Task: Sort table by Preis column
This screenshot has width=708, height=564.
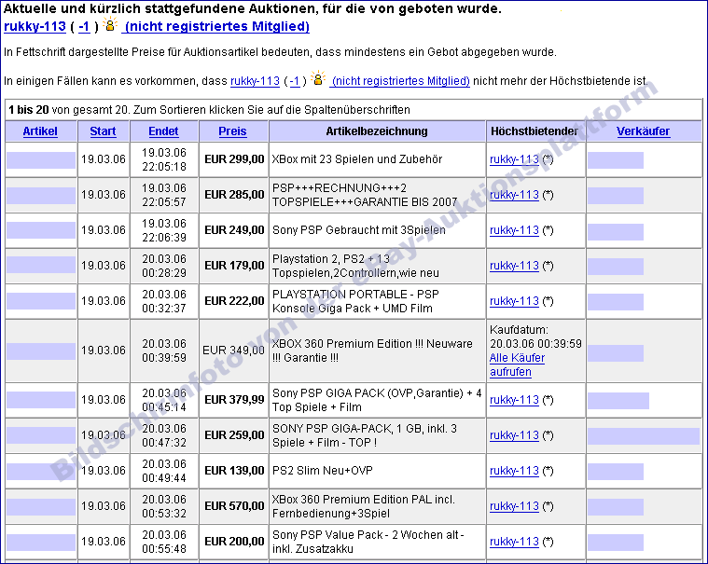Action: pos(232,131)
